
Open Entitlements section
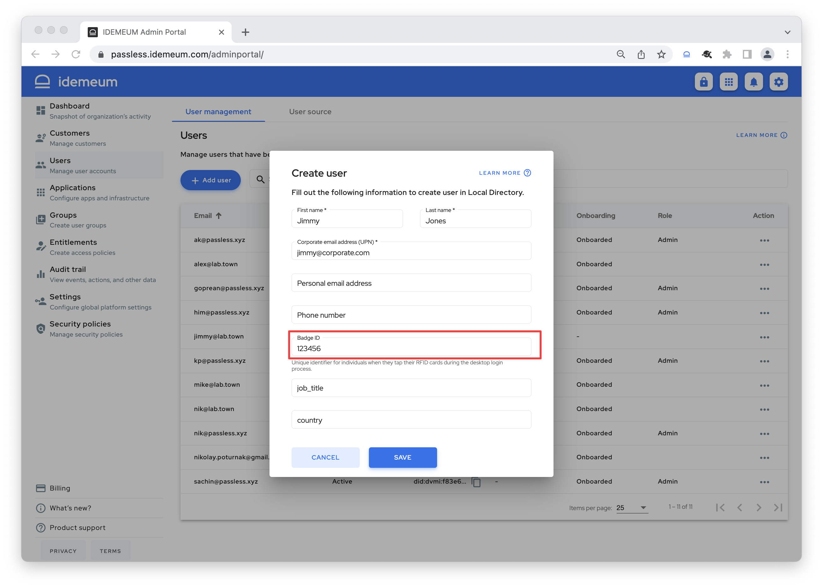coord(99,247)
